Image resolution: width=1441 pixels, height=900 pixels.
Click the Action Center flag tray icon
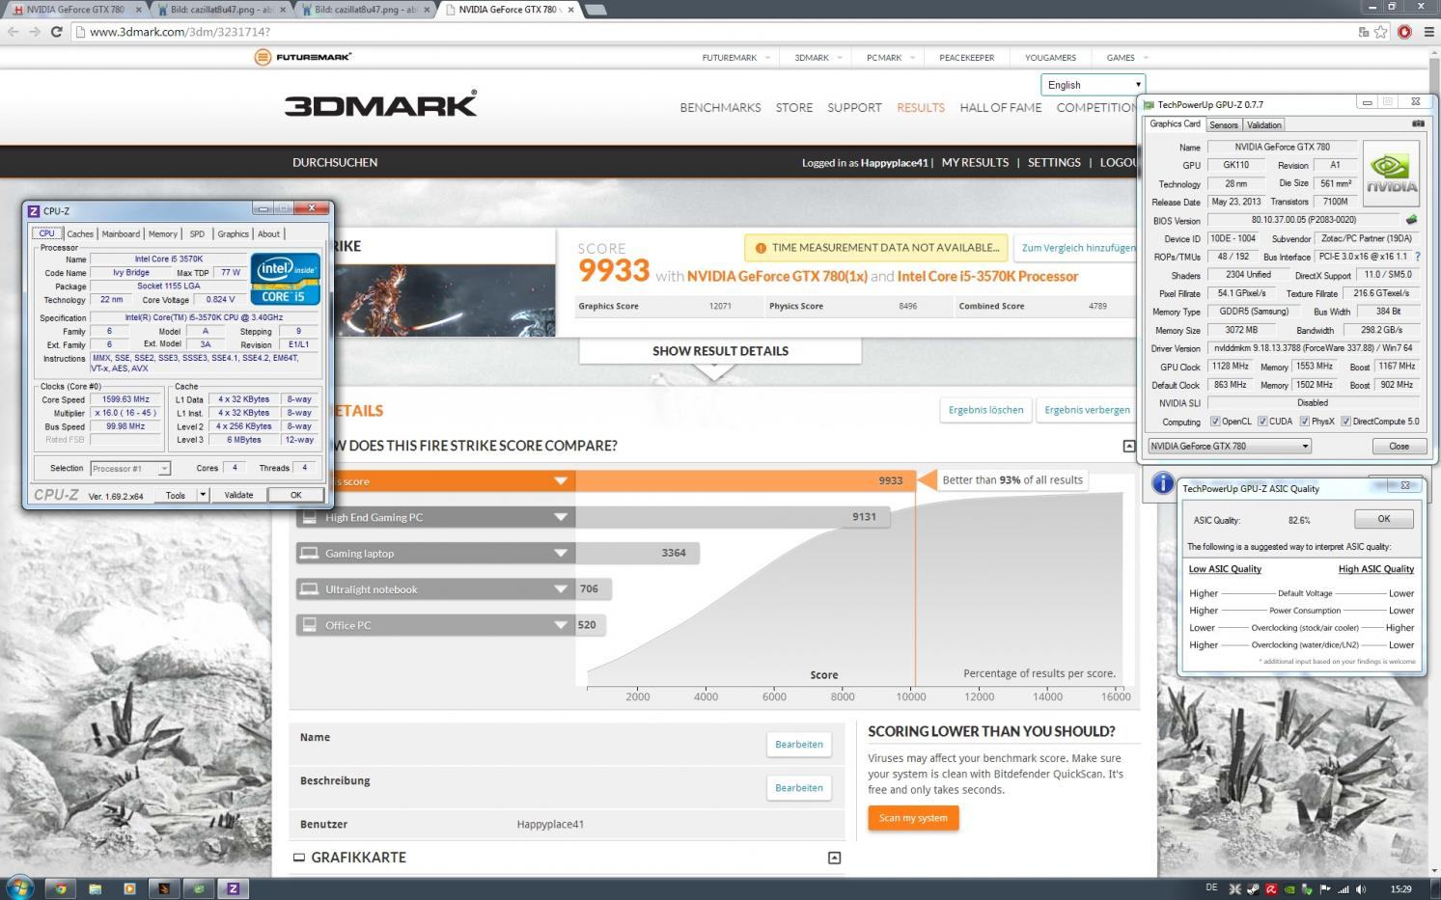pyautogui.click(x=1325, y=889)
